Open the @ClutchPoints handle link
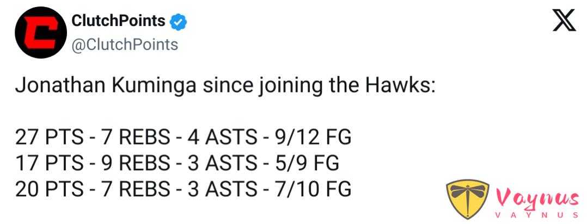 click(125, 45)
